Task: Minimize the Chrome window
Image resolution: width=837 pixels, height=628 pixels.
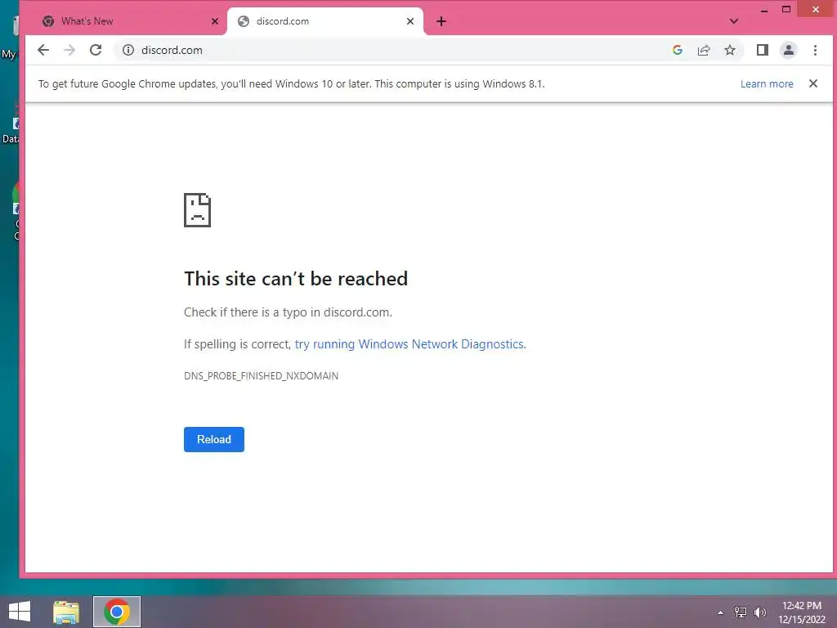Action: 764,10
